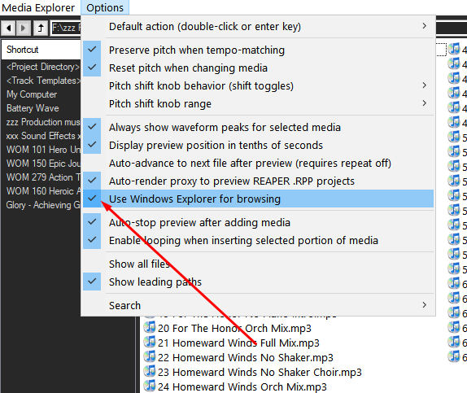
Task: Select 21 Homeward Winds Full Mix.mp3
Action: pos(238,343)
